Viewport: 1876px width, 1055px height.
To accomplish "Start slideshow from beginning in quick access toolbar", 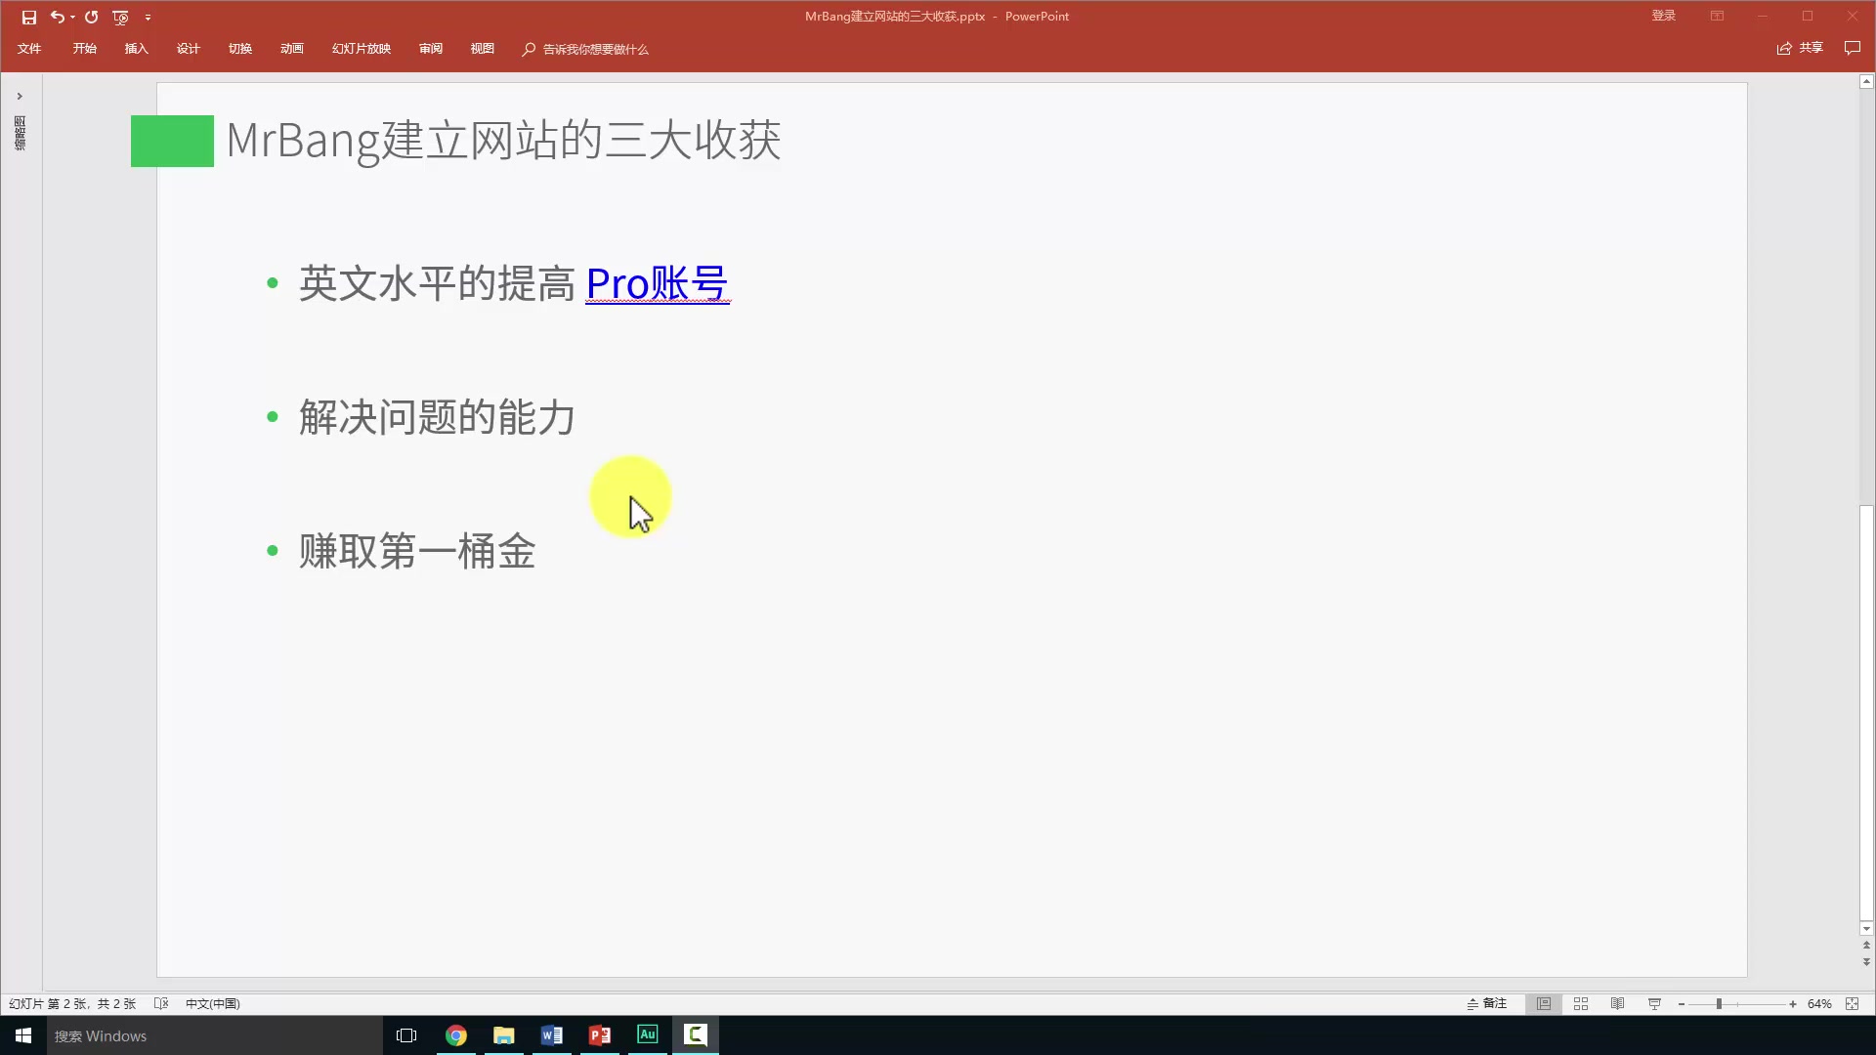I will tap(120, 17).
